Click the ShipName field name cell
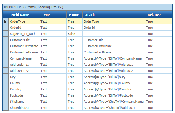This screenshot has width=175, height=113. point(24,102)
